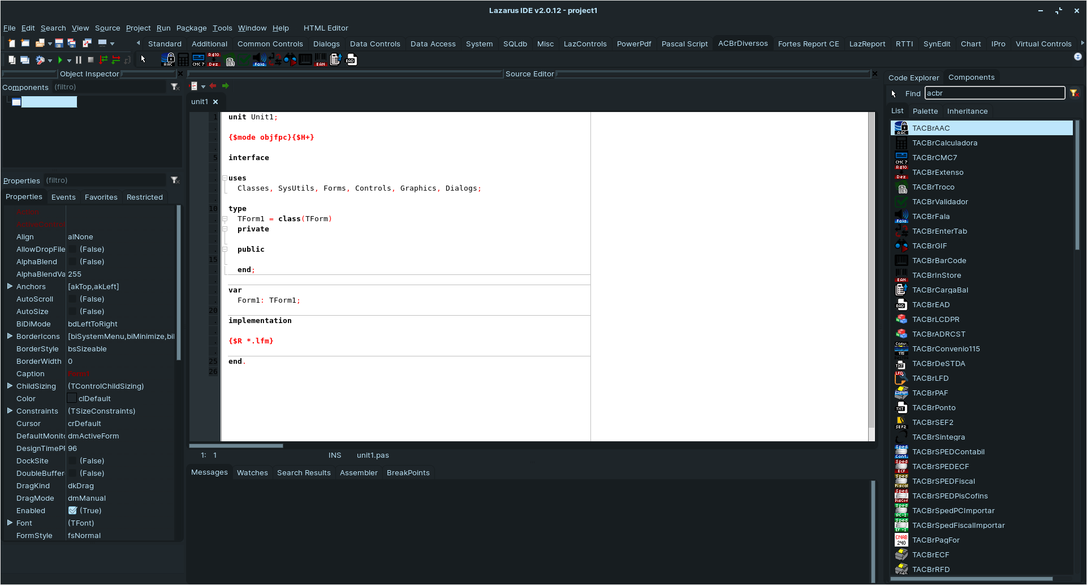Image resolution: width=1087 pixels, height=585 pixels.
Task: Toggle the AutoSize checkbox
Action: pyautogui.click(x=72, y=311)
